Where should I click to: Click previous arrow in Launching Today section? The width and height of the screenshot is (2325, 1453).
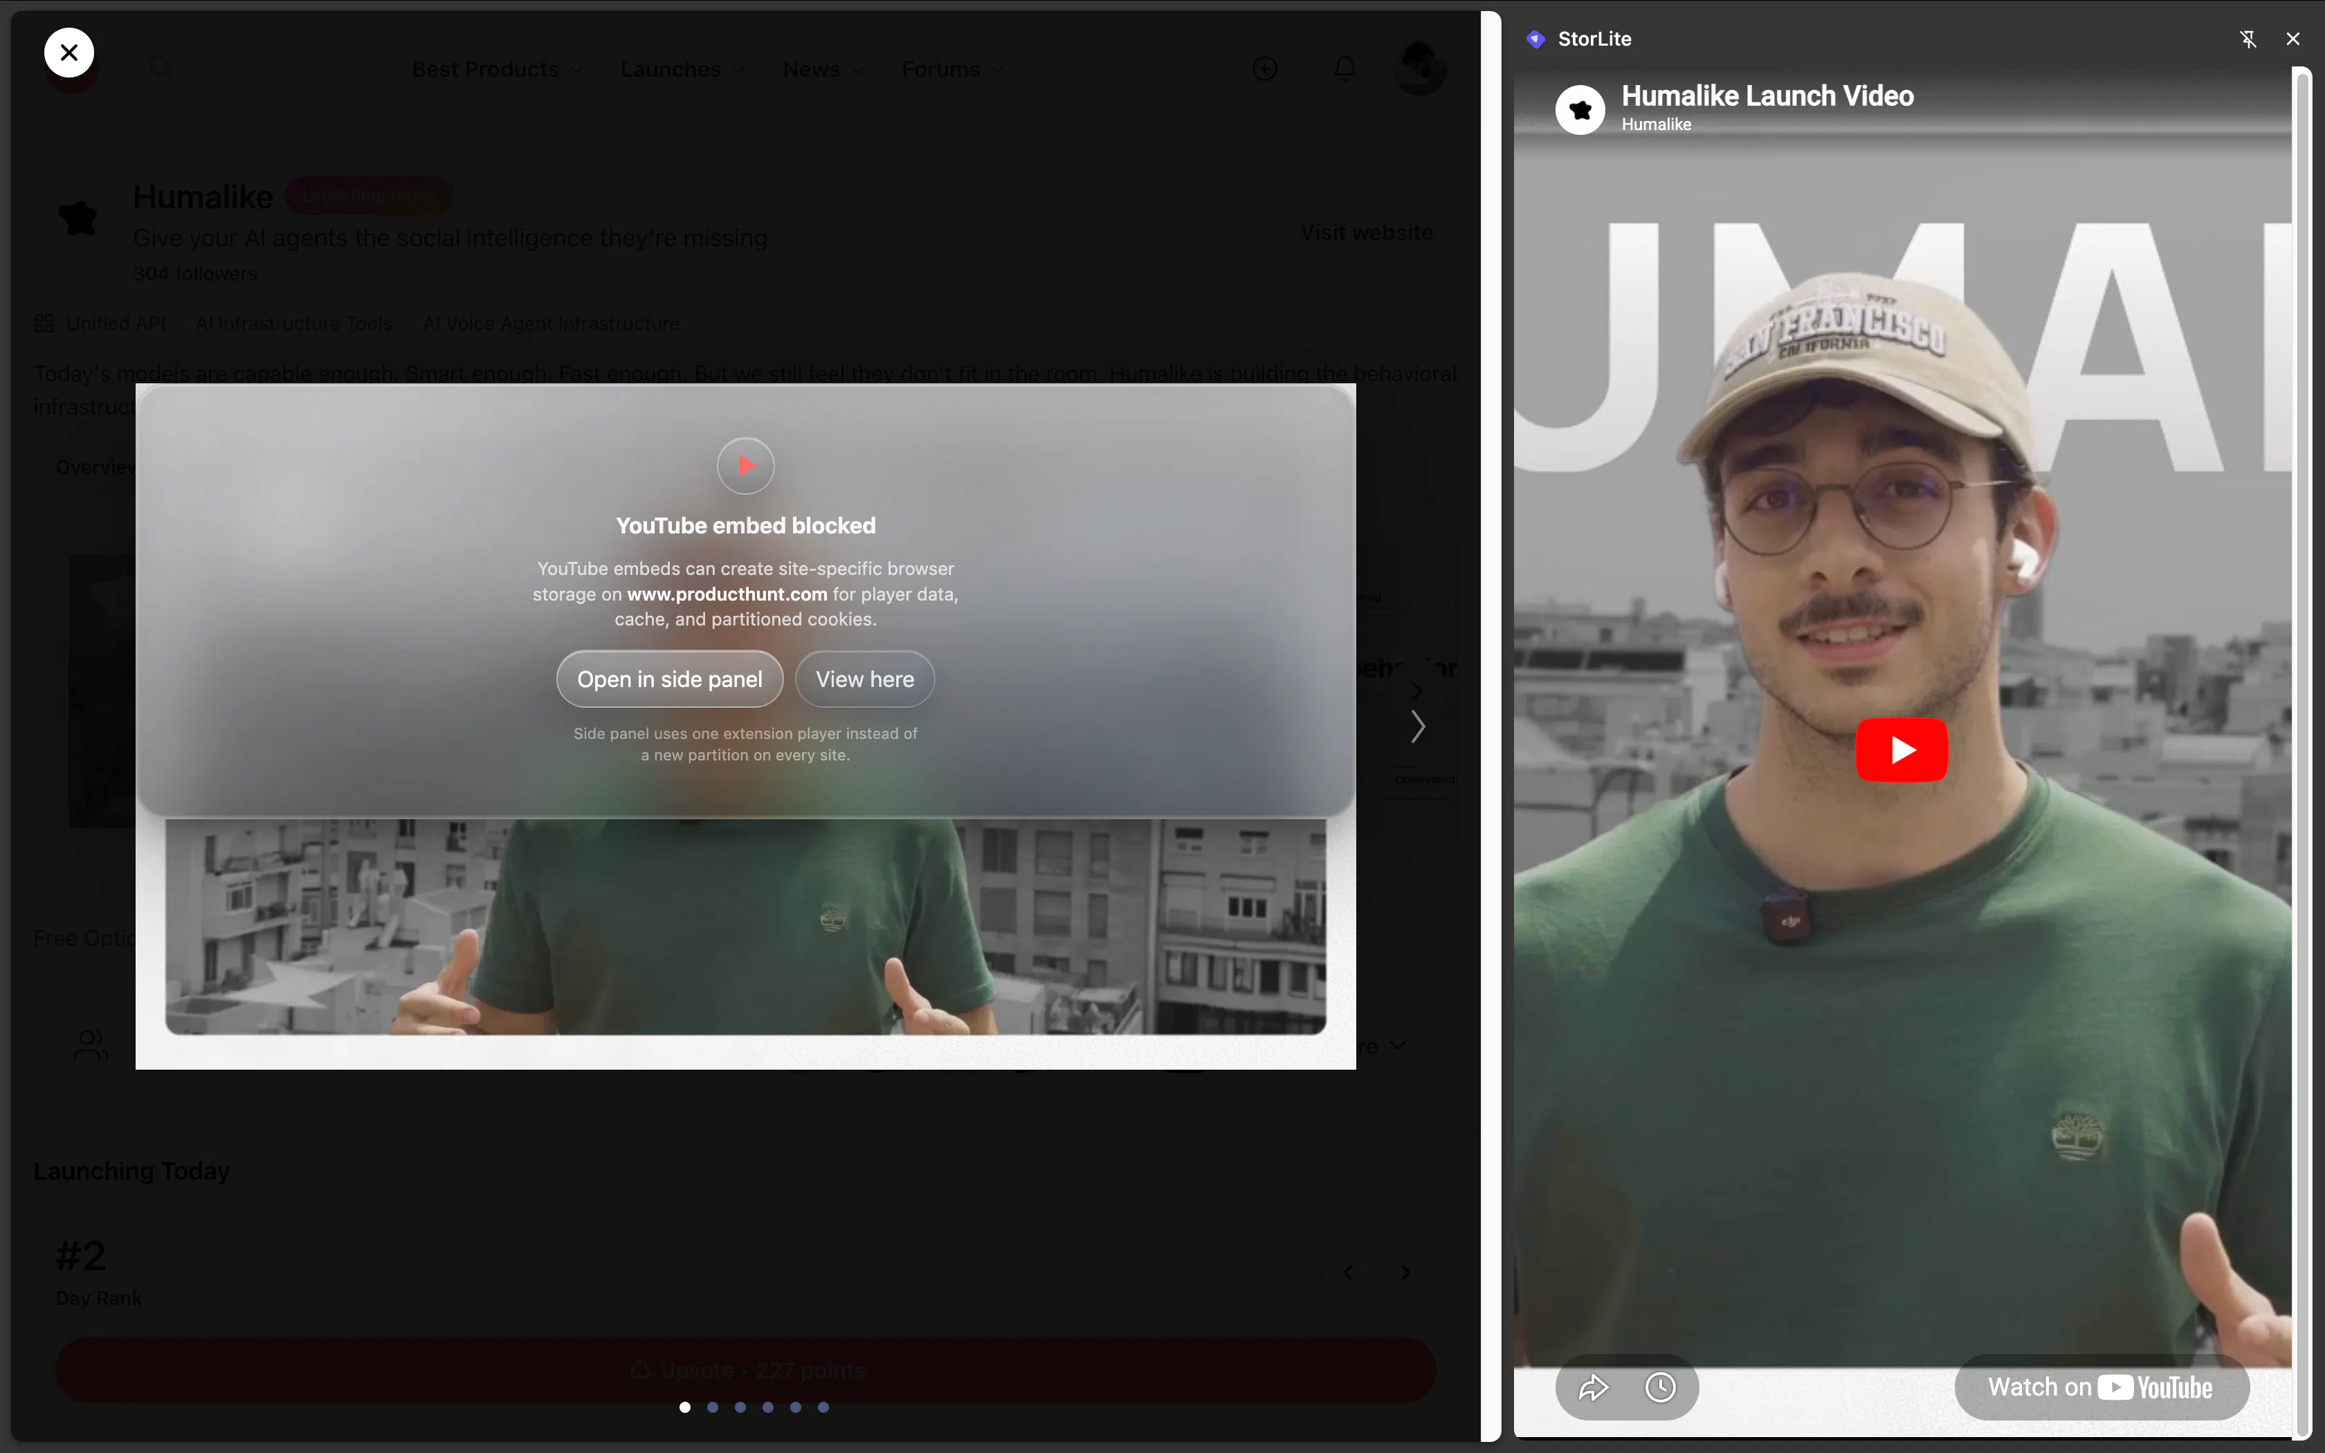coord(1348,1272)
